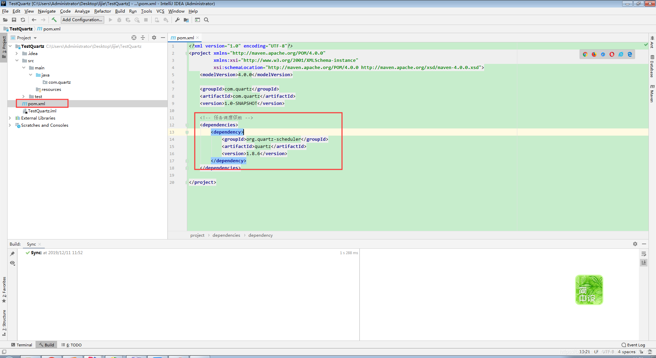The height and width of the screenshot is (358, 656).
Task: Expand the test folder
Action: (x=24, y=96)
